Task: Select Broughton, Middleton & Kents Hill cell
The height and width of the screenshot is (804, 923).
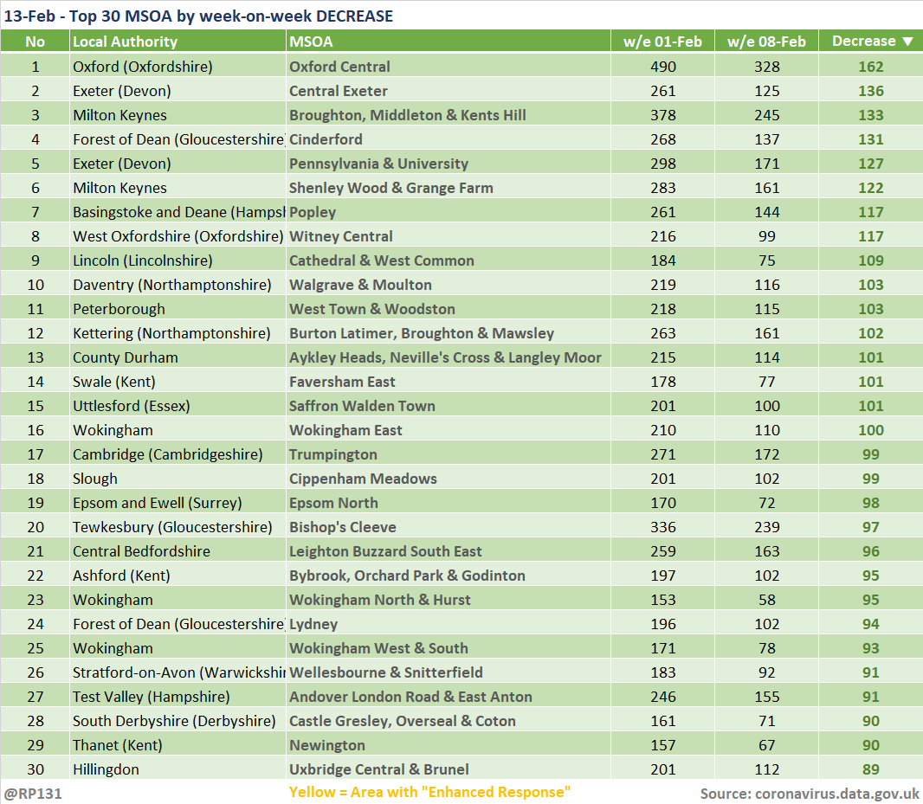Action: (x=448, y=115)
